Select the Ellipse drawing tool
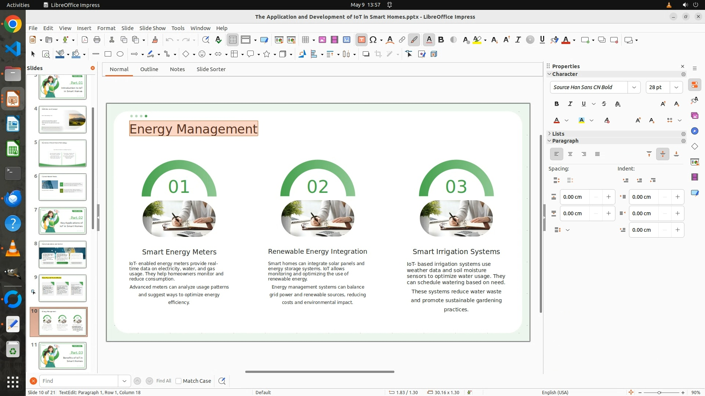The image size is (705, 396). pyautogui.click(x=120, y=54)
